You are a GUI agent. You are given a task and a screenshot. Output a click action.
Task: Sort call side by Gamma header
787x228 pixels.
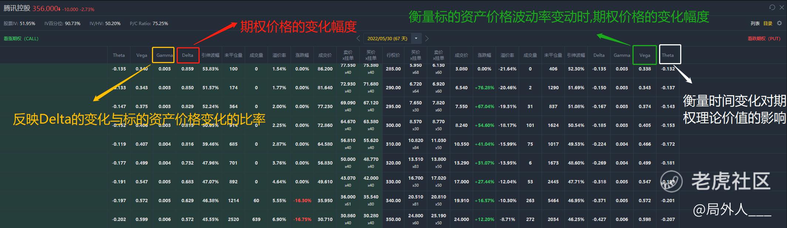pos(164,55)
